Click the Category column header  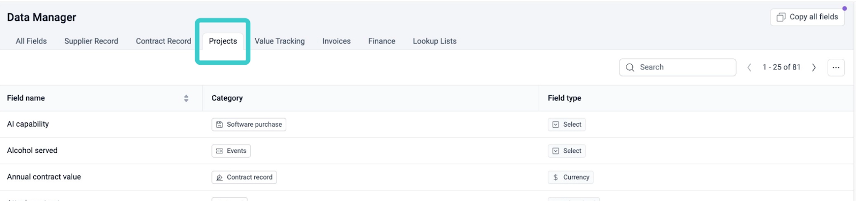227,98
